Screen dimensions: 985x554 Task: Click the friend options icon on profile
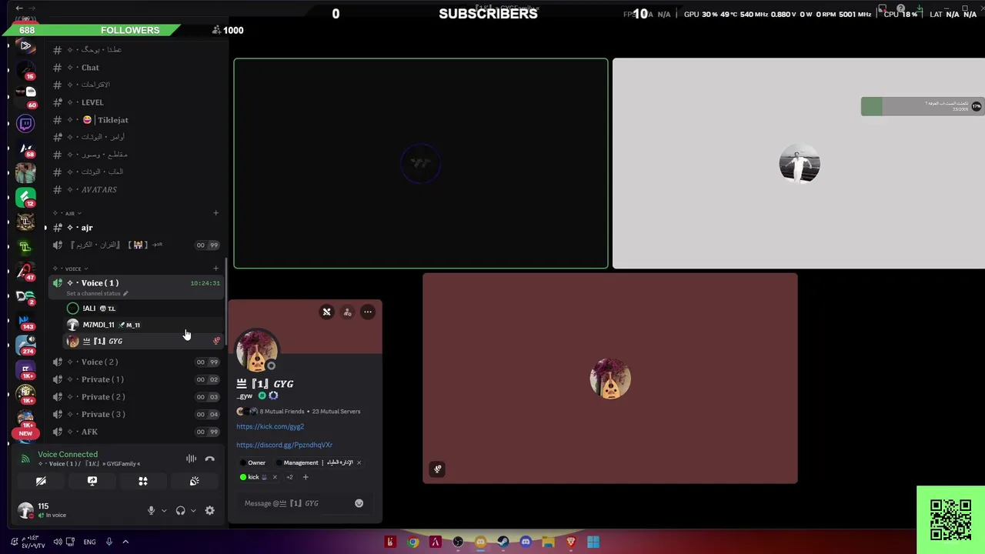(347, 312)
